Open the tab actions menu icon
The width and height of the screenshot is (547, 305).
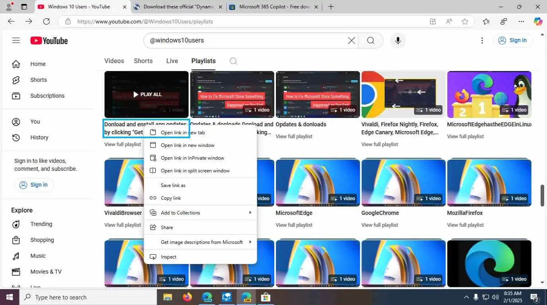[24, 7]
